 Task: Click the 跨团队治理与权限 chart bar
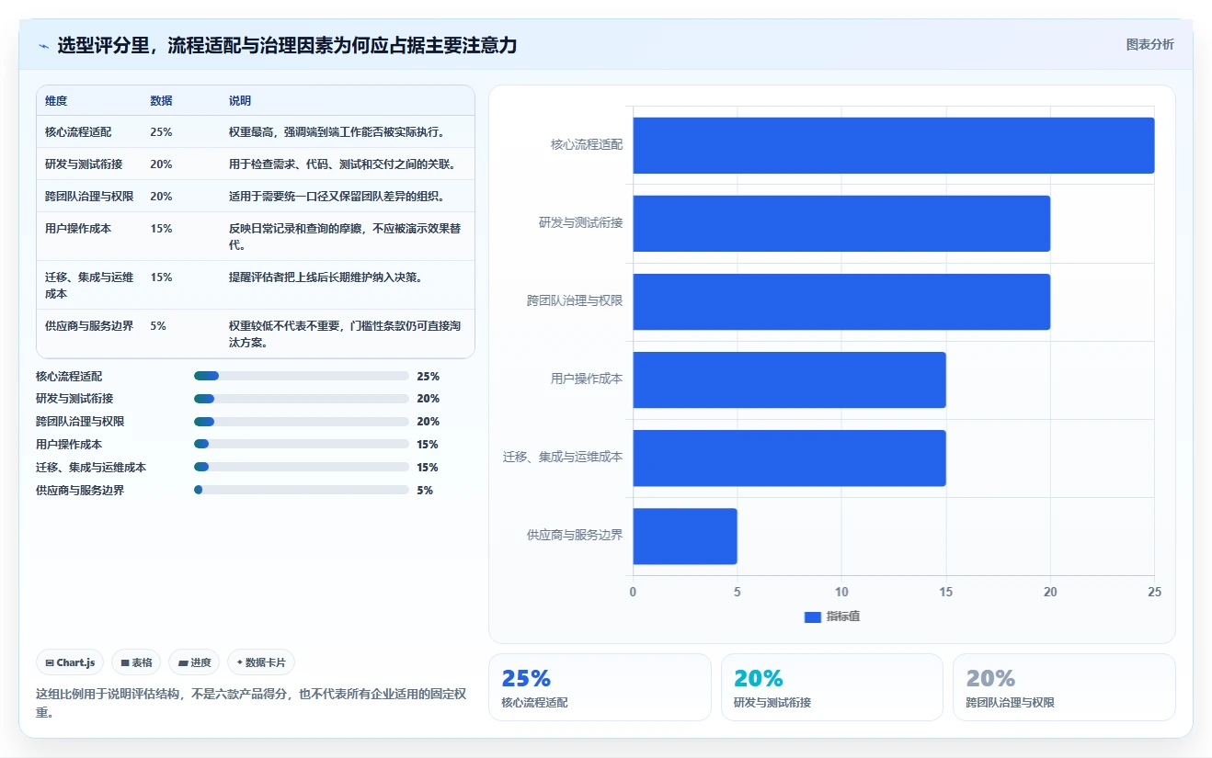pyautogui.click(x=841, y=301)
